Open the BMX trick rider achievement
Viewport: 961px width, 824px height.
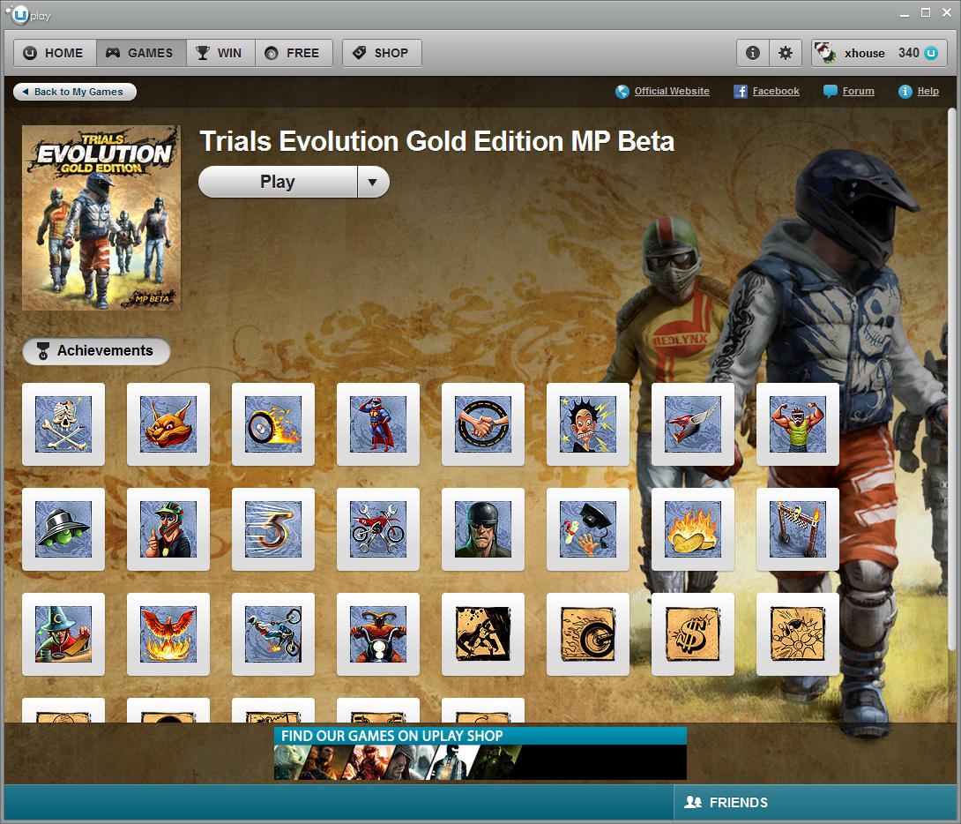272,634
